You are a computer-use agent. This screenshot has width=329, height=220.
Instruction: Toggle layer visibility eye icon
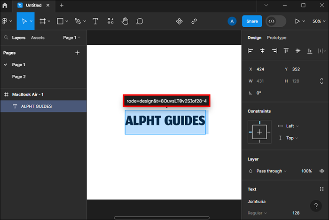point(322,171)
